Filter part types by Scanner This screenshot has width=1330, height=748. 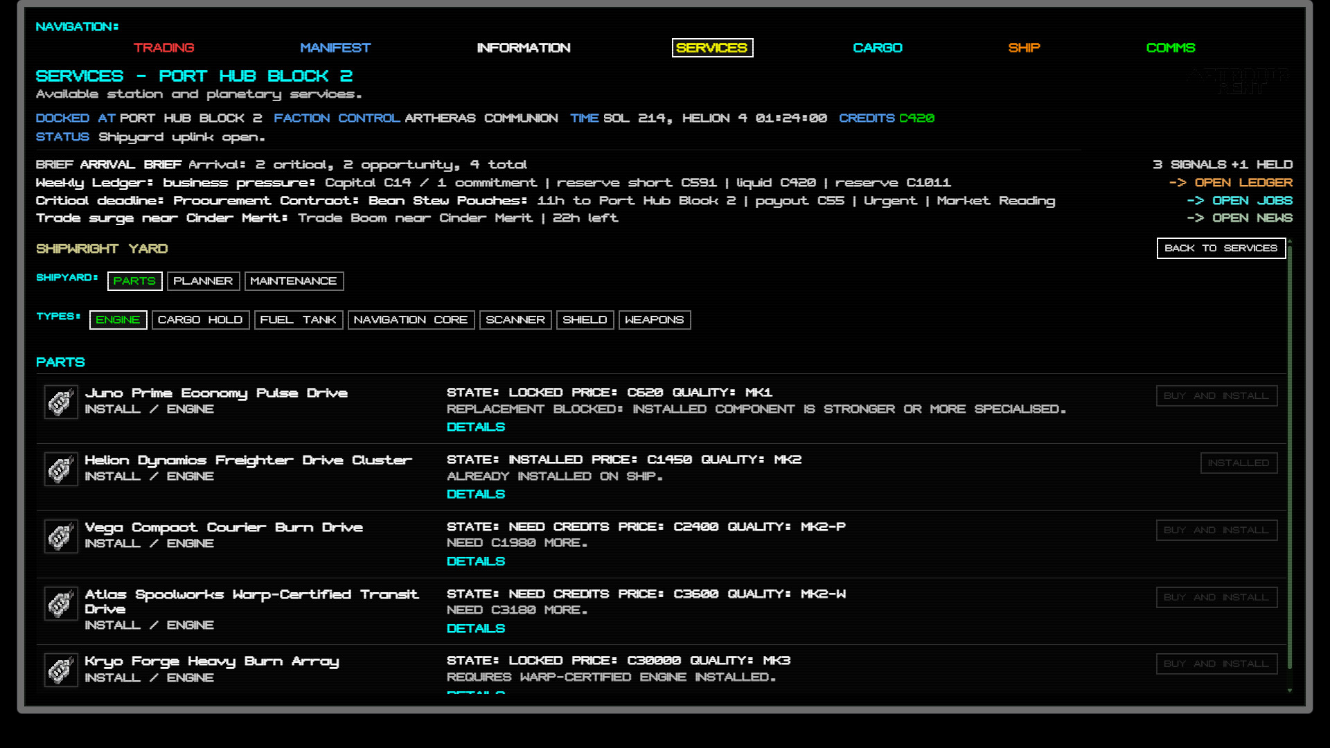coord(515,320)
